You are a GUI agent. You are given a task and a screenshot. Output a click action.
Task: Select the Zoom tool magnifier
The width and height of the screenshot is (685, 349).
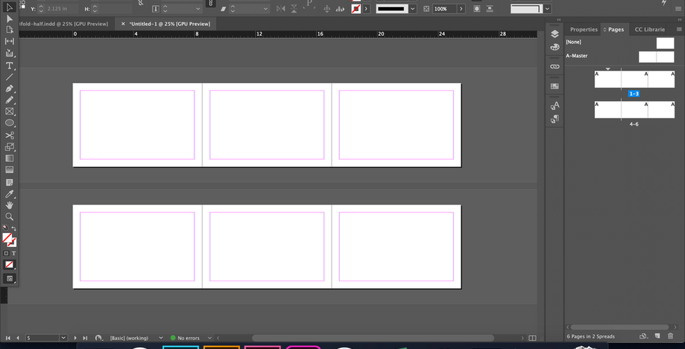[x=9, y=217]
